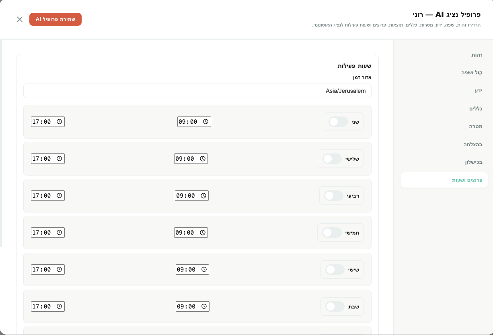Image resolution: width=493 pixels, height=335 pixels.
Task: Click the שמירת פרופיל AI save button
Action: pyautogui.click(x=55, y=19)
